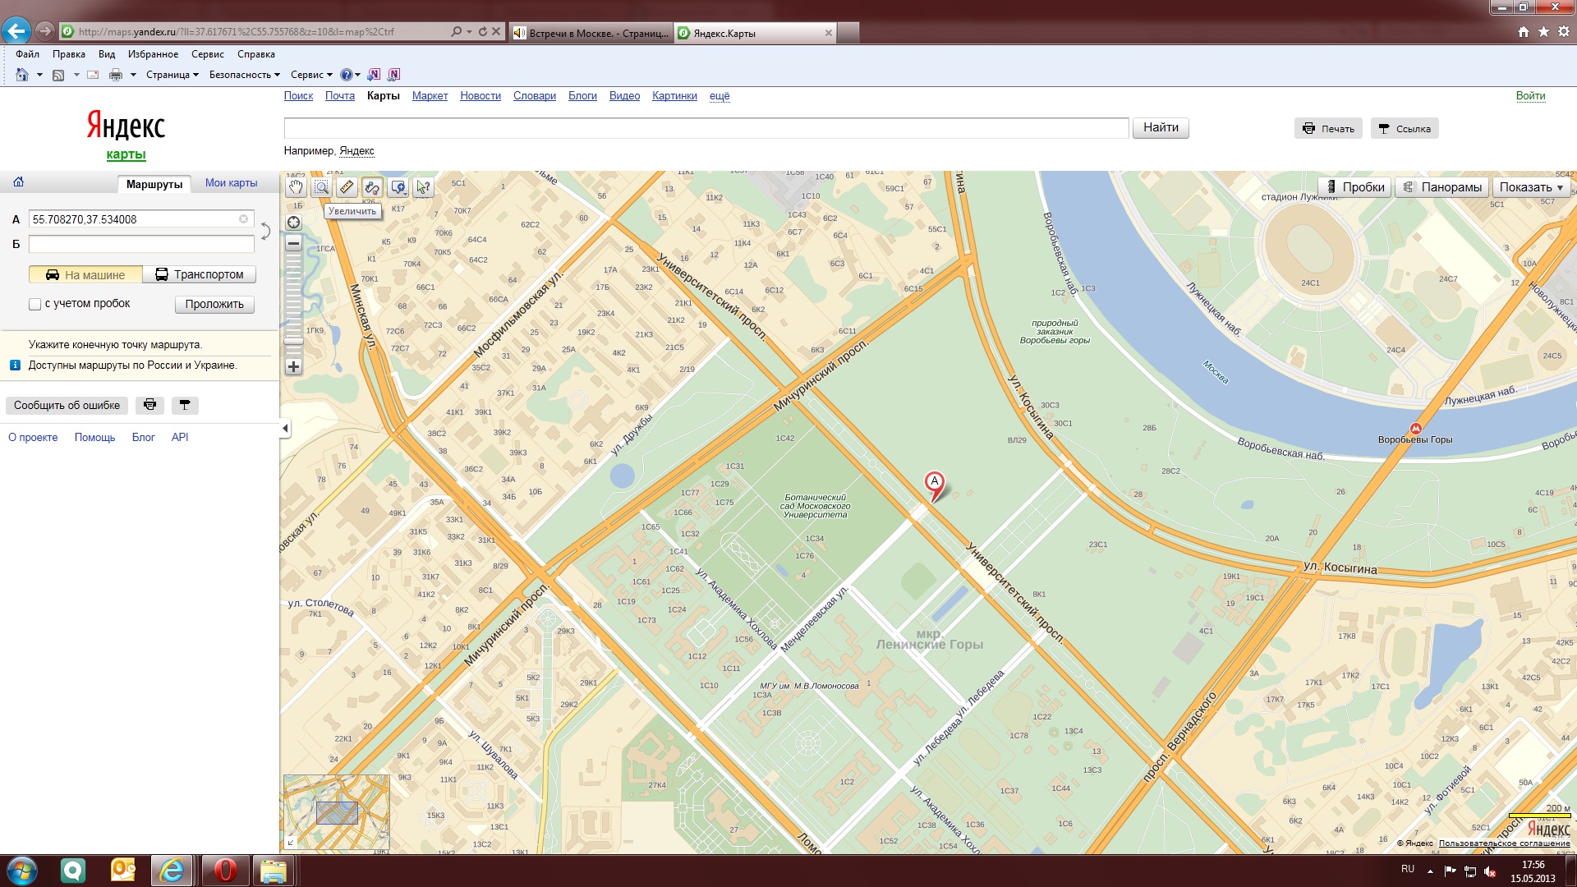
Task: Switch to 'Встречи в Москве' browser tab
Action: point(591,33)
